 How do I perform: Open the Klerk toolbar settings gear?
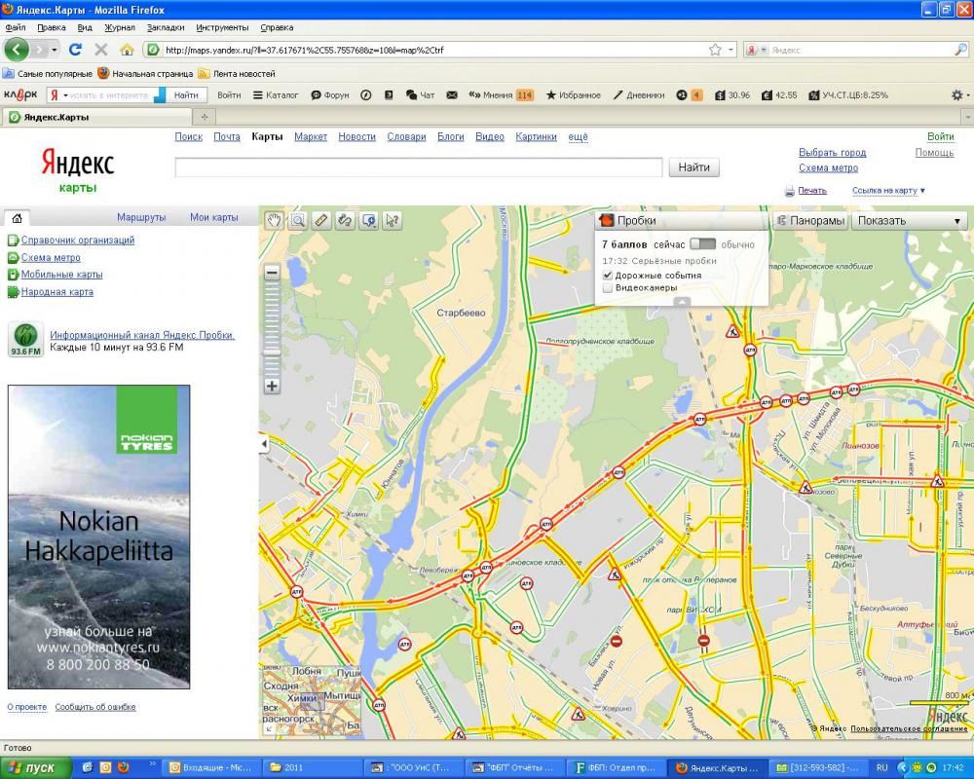pos(957,95)
